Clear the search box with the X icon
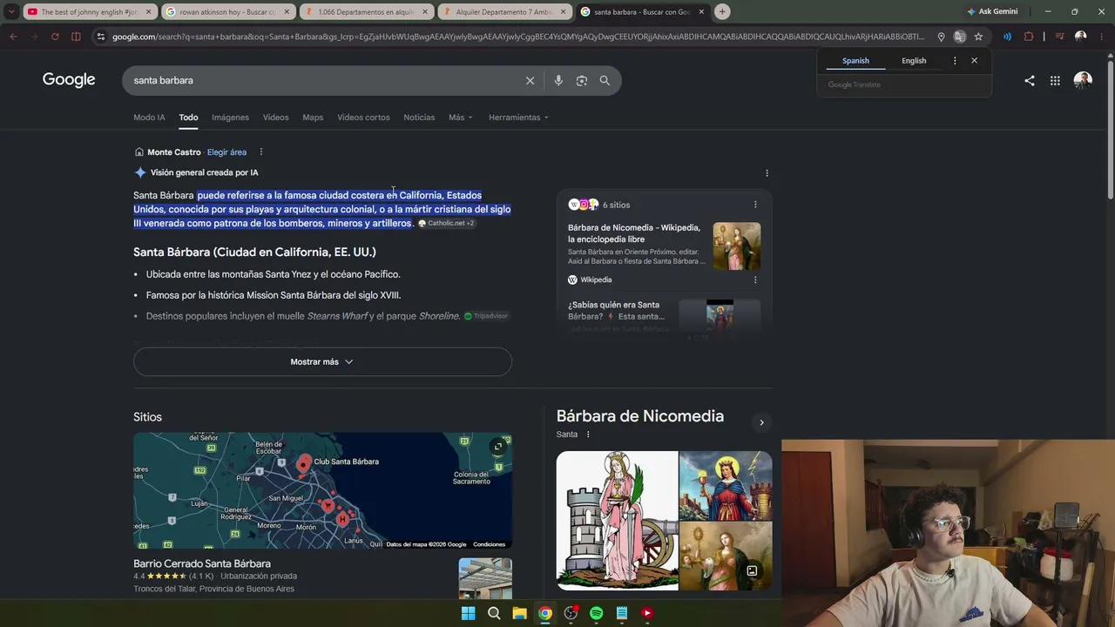 tap(530, 80)
